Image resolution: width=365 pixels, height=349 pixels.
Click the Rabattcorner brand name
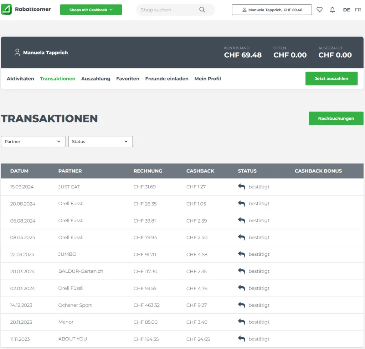(x=33, y=9)
